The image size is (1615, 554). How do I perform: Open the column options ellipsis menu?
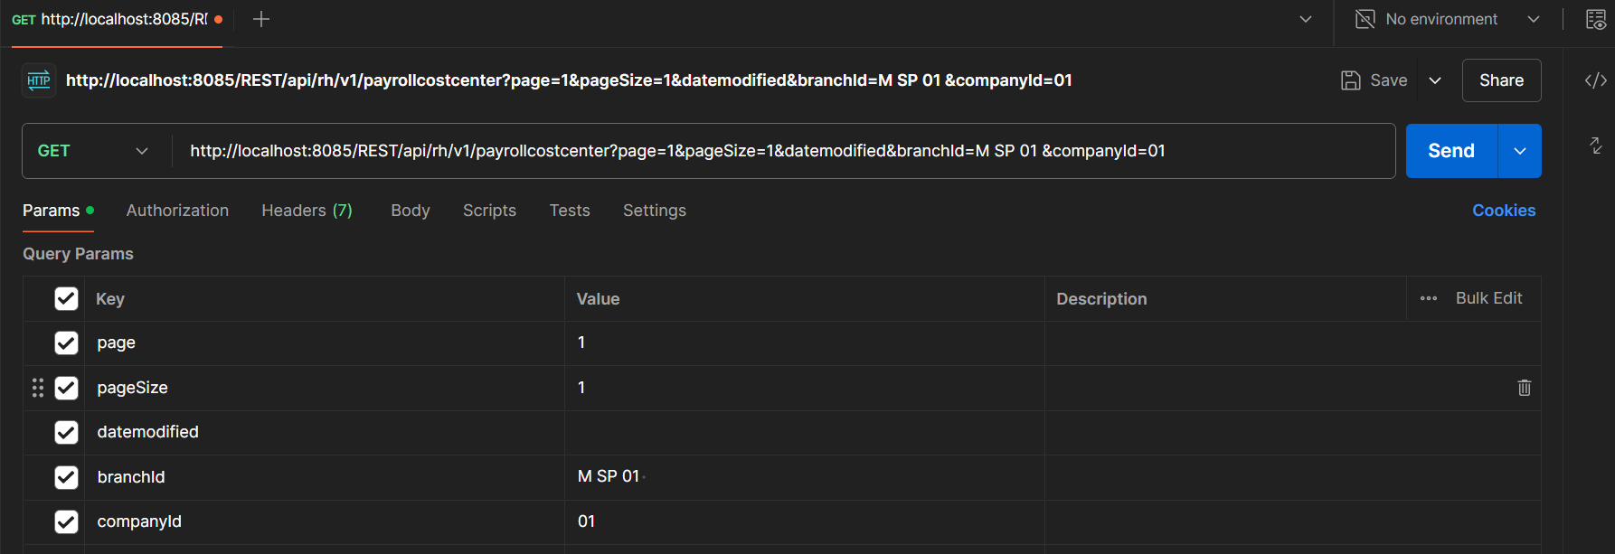coord(1429,298)
